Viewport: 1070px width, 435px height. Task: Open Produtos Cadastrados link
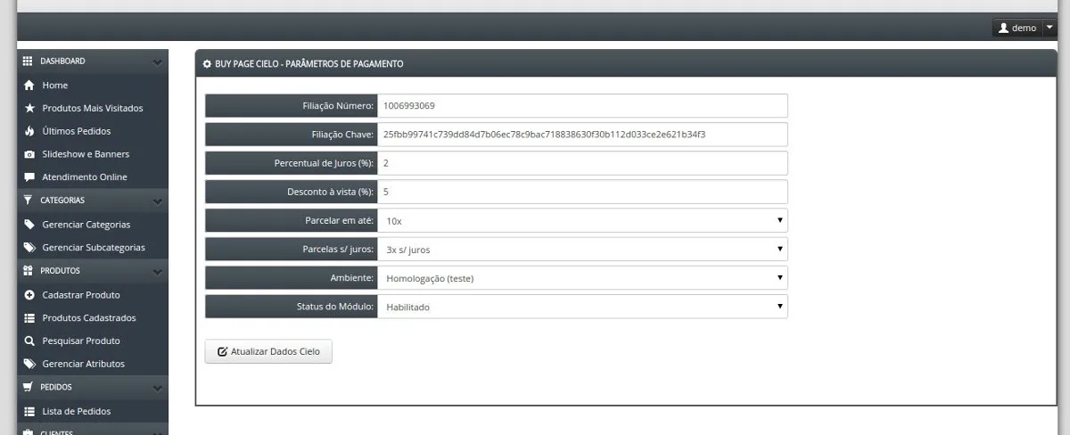click(89, 318)
